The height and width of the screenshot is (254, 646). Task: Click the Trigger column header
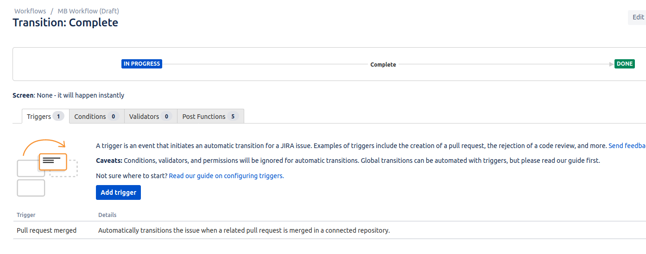(x=26, y=215)
